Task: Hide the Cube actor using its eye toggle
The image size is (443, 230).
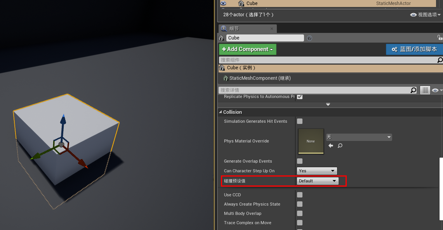Action: point(223,3)
